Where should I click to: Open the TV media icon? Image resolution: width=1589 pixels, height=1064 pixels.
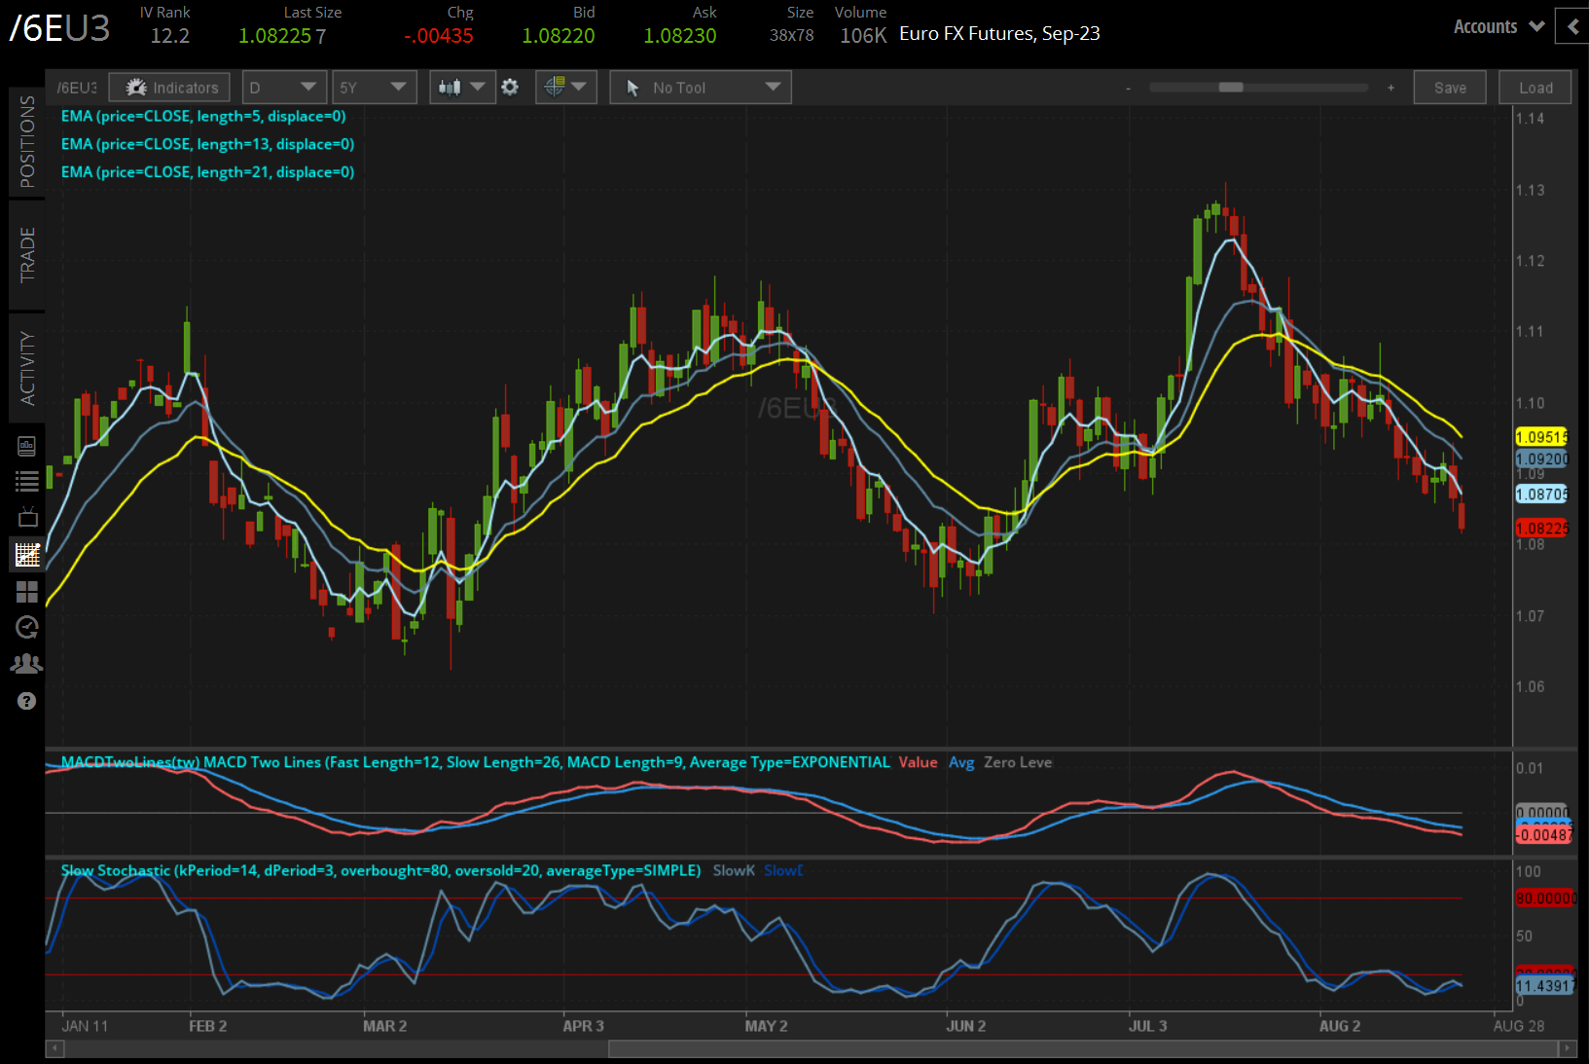pos(27,517)
